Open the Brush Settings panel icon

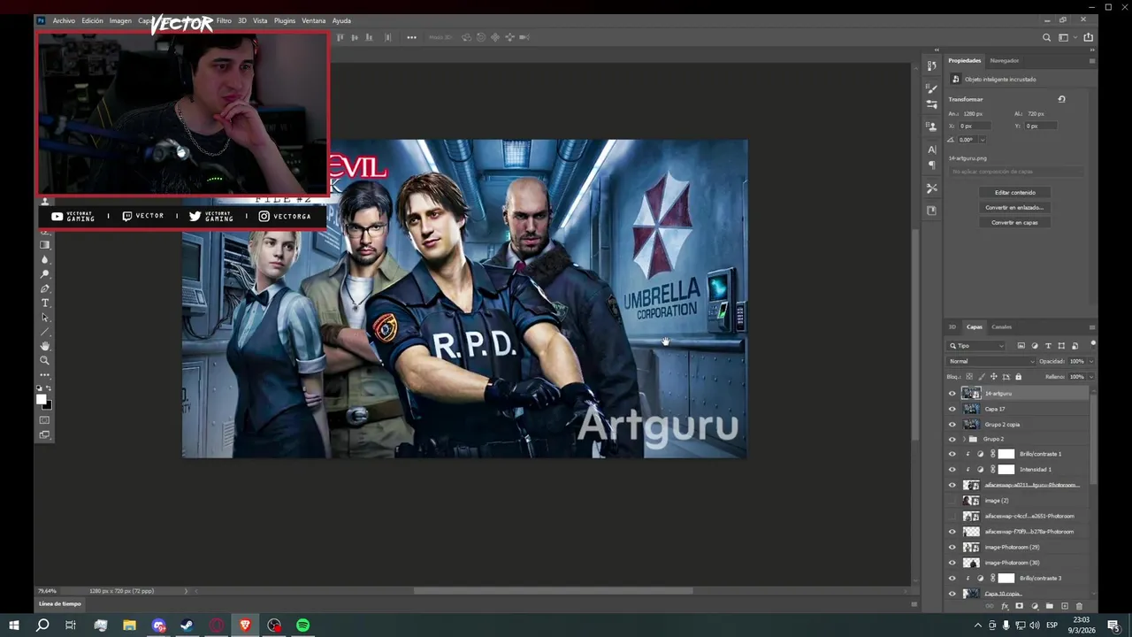(931, 88)
